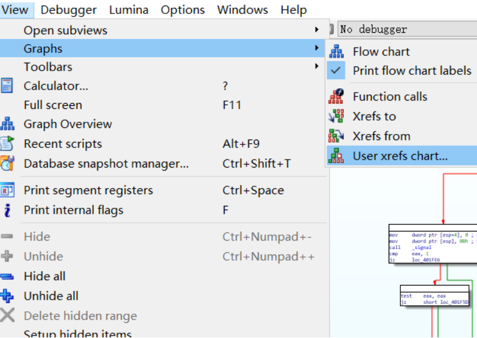Click the Recent scripts icon

tap(7, 144)
